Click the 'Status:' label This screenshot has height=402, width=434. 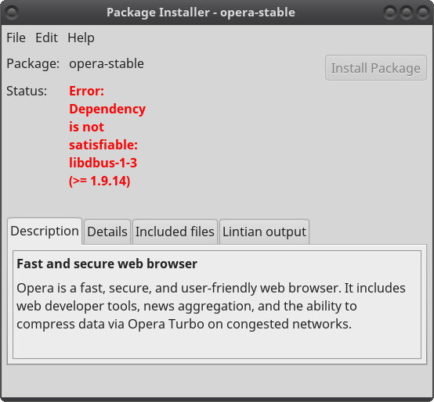27,92
